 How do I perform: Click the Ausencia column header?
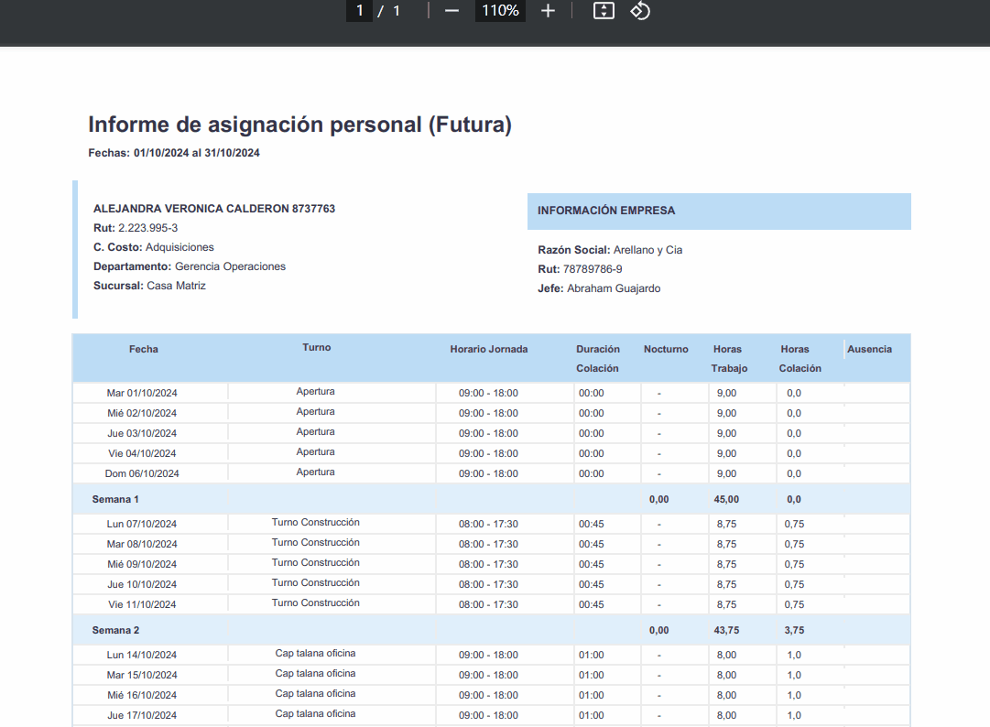click(869, 349)
